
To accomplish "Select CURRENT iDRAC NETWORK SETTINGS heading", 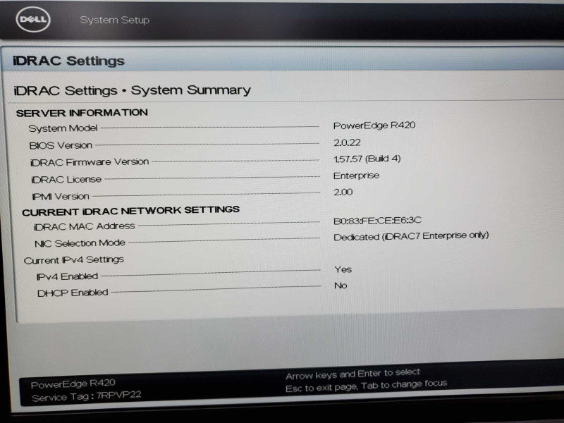I will (x=130, y=210).
